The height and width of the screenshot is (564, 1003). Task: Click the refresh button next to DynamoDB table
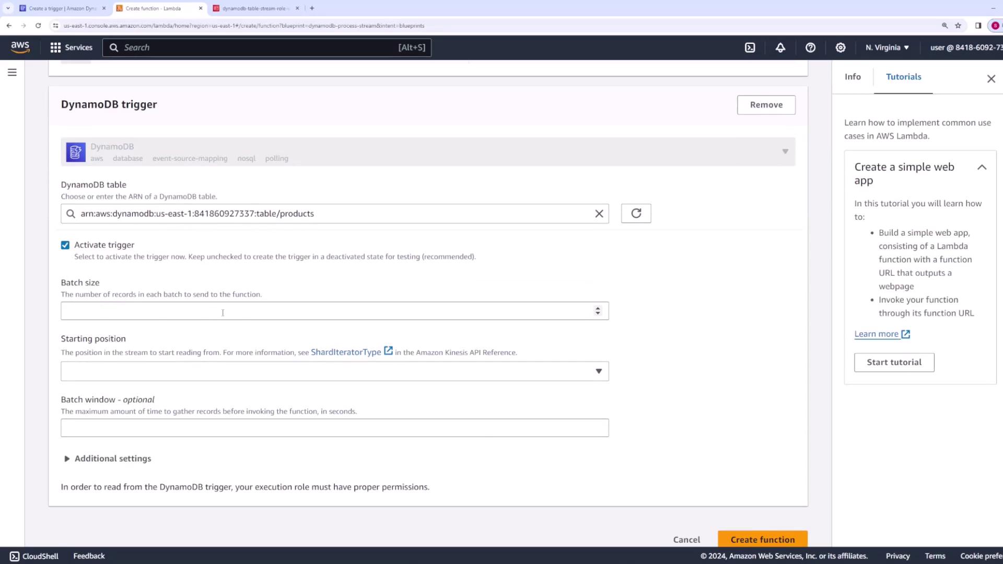[636, 214]
